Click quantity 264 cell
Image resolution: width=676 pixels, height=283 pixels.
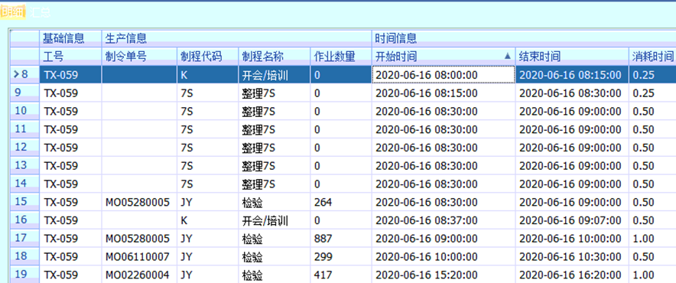pyautogui.click(x=341, y=202)
